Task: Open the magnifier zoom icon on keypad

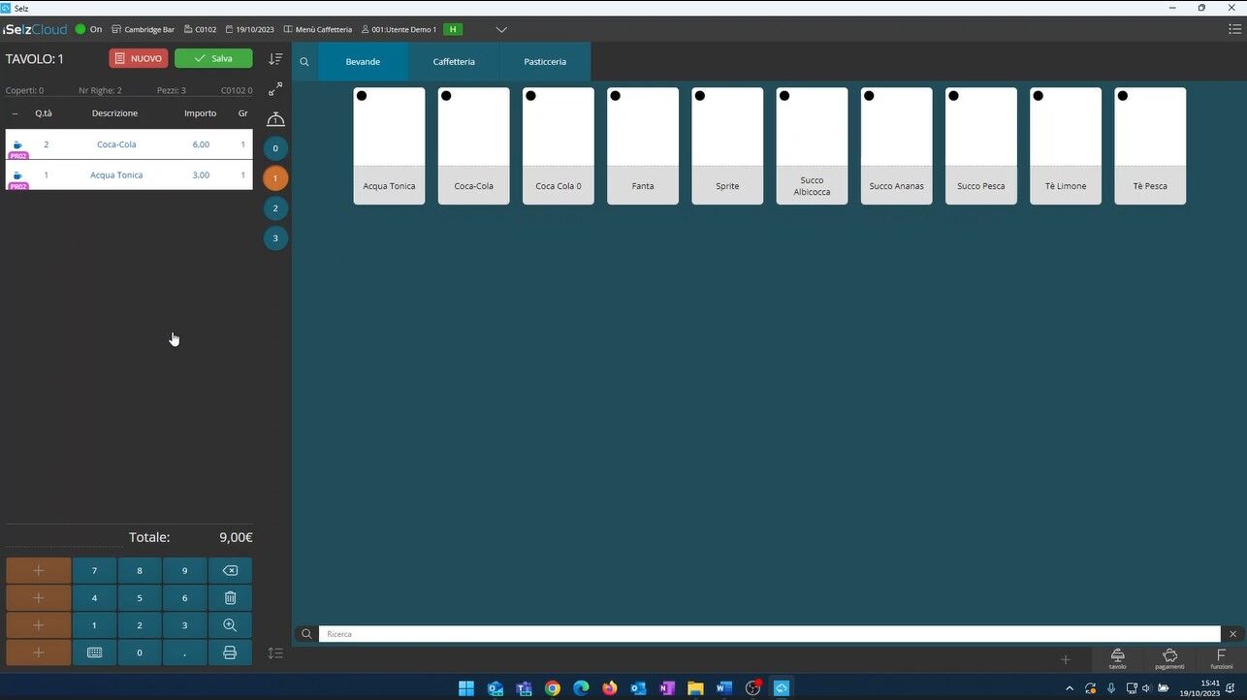Action: coord(230,625)
